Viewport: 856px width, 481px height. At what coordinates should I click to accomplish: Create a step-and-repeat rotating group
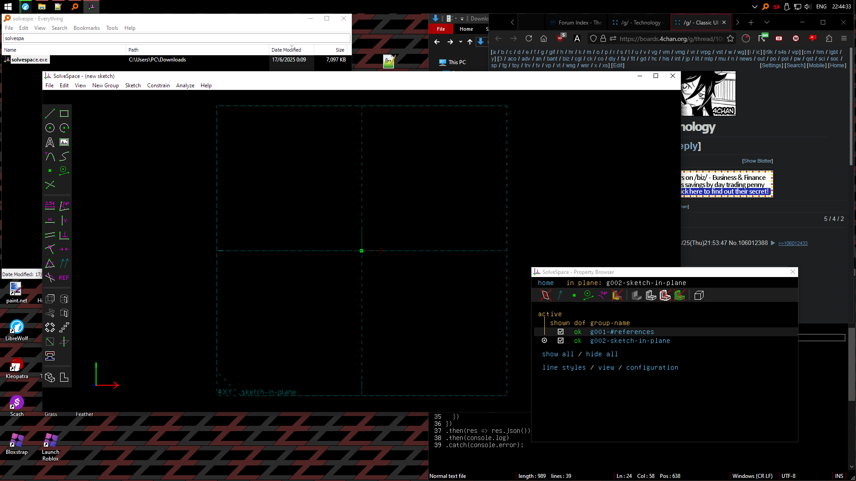[50, 327]
